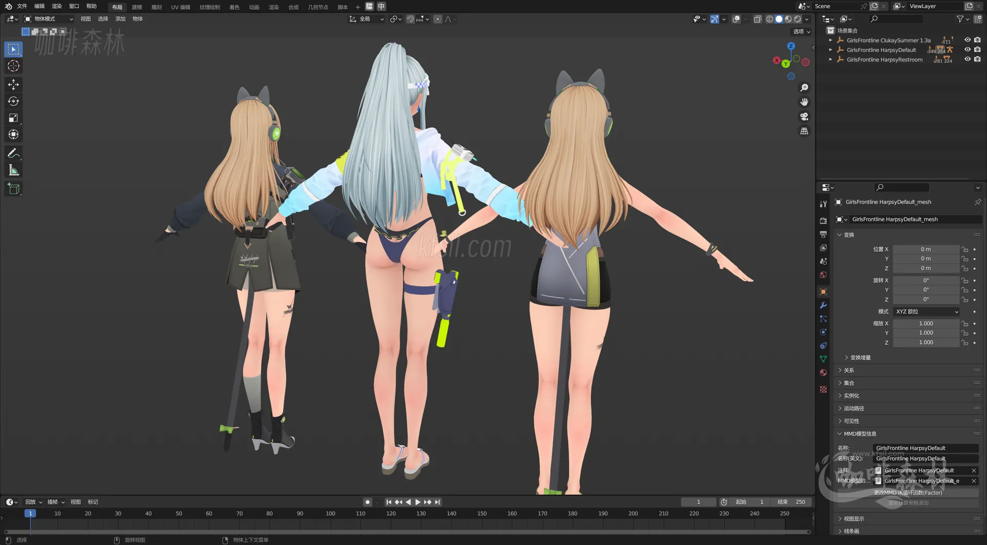Open the Render properties camera tab
The image size is (987, 545).
click(823, 220)
